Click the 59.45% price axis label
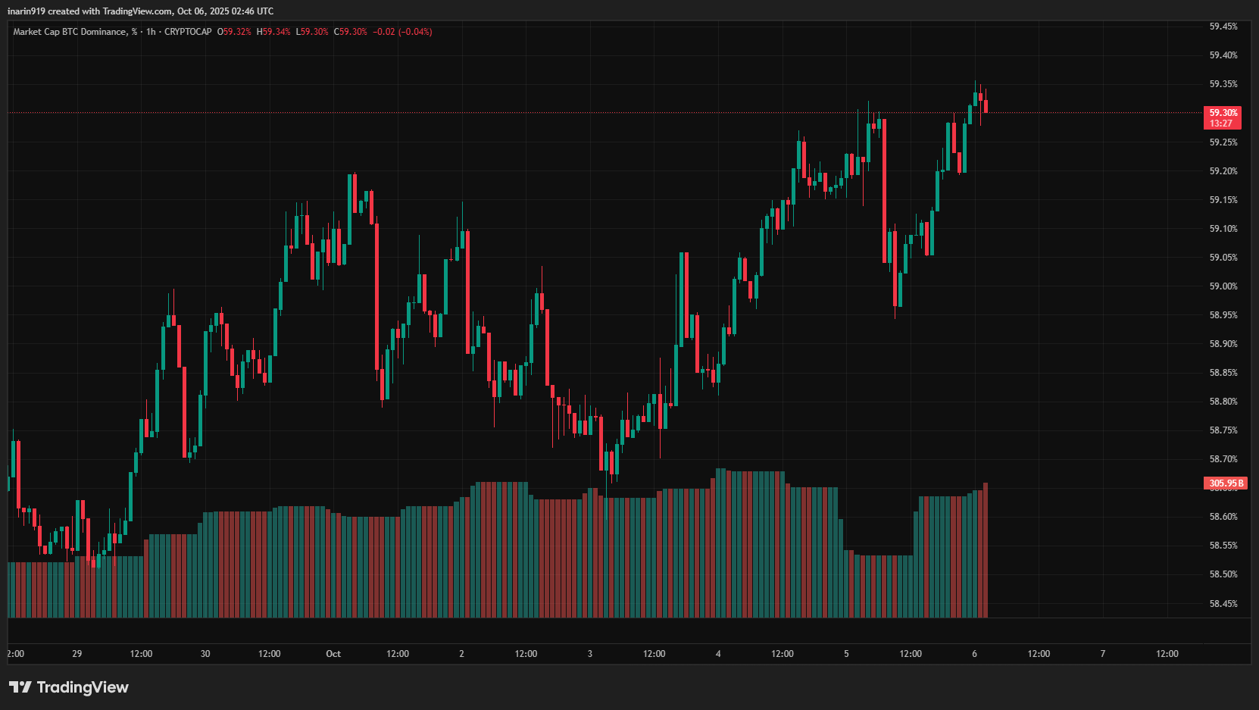Screen dimensions: 1259x710 (1223, 27)
